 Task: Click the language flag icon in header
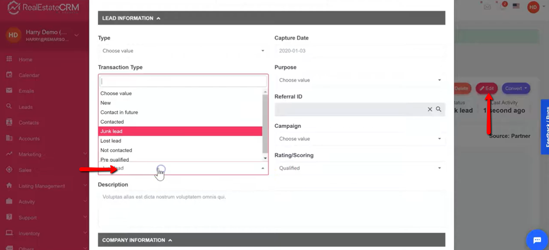(516, 6)
